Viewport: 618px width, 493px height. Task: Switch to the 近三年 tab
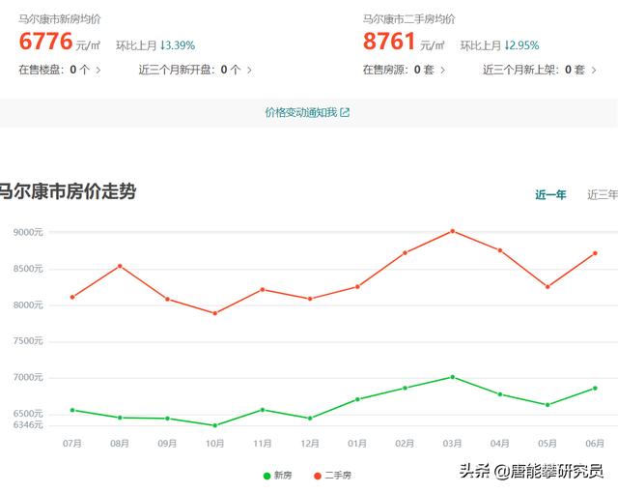(602, 194)
